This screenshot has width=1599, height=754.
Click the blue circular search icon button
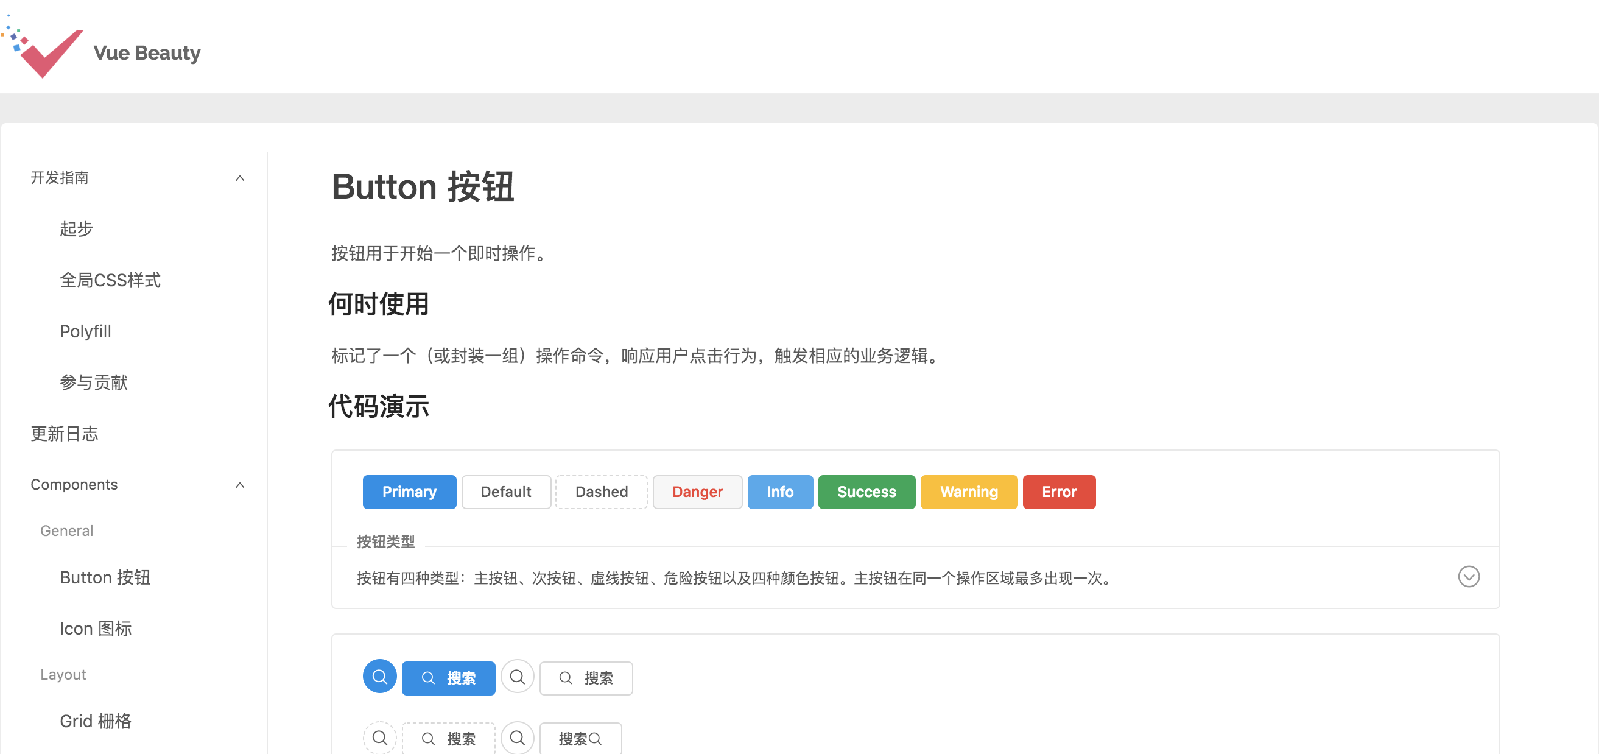click(379, 677)
